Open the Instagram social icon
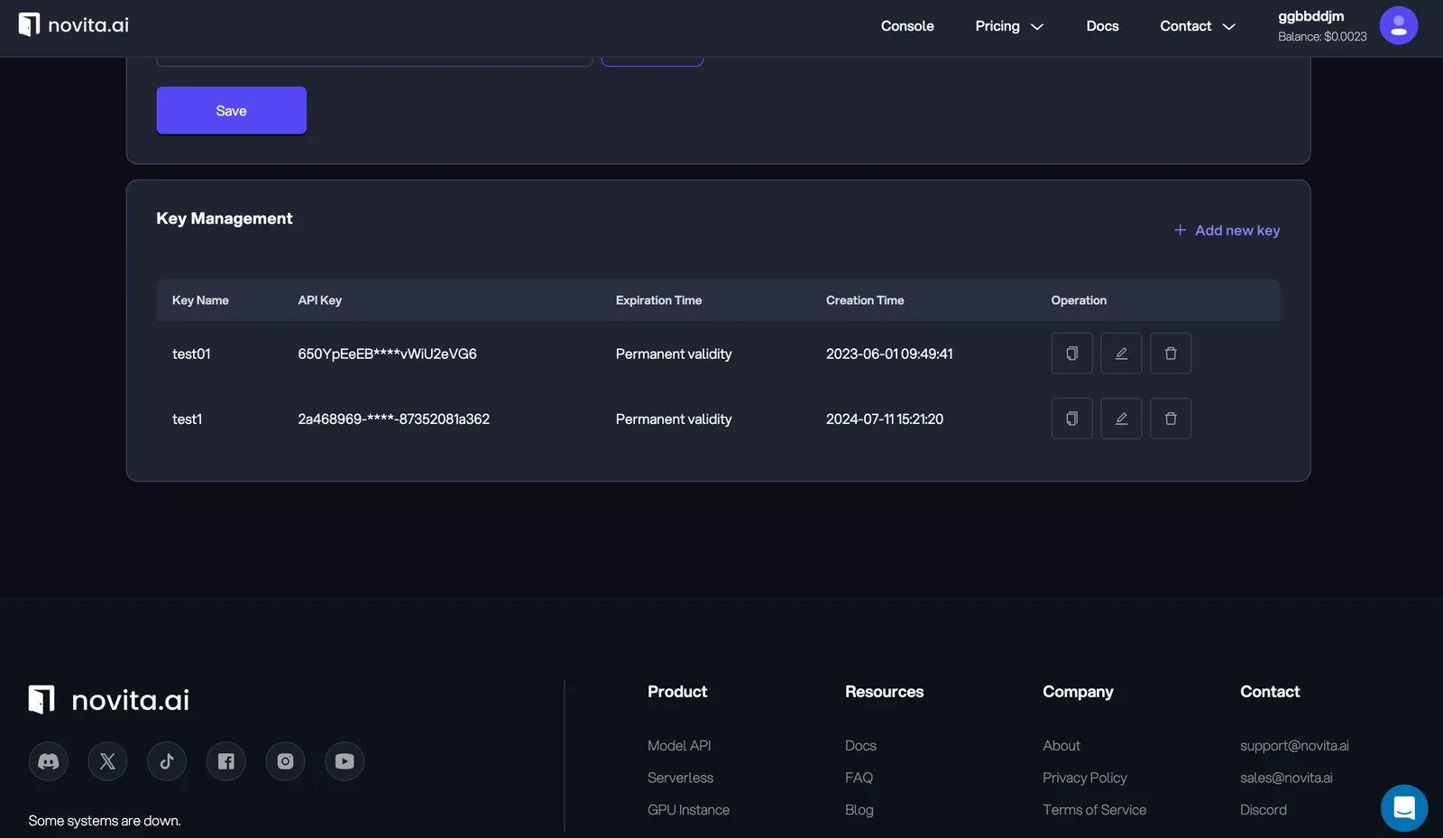The height and width of the screenshot is (838, 1443). pos(285,761)
